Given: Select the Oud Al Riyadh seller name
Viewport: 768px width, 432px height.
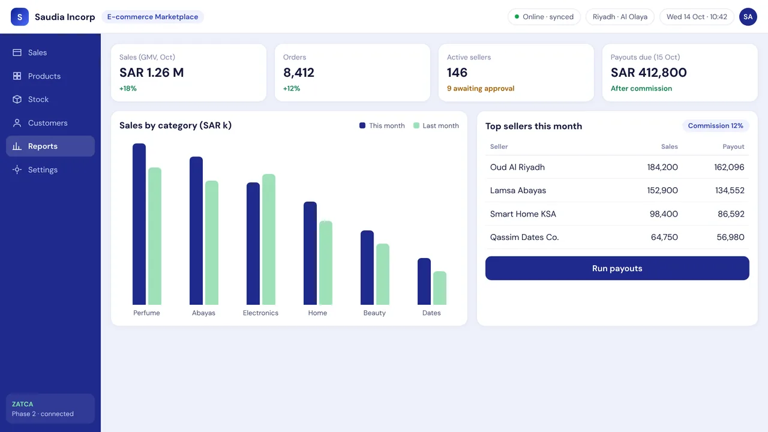Looking at the screenshot, I should 517,167.
